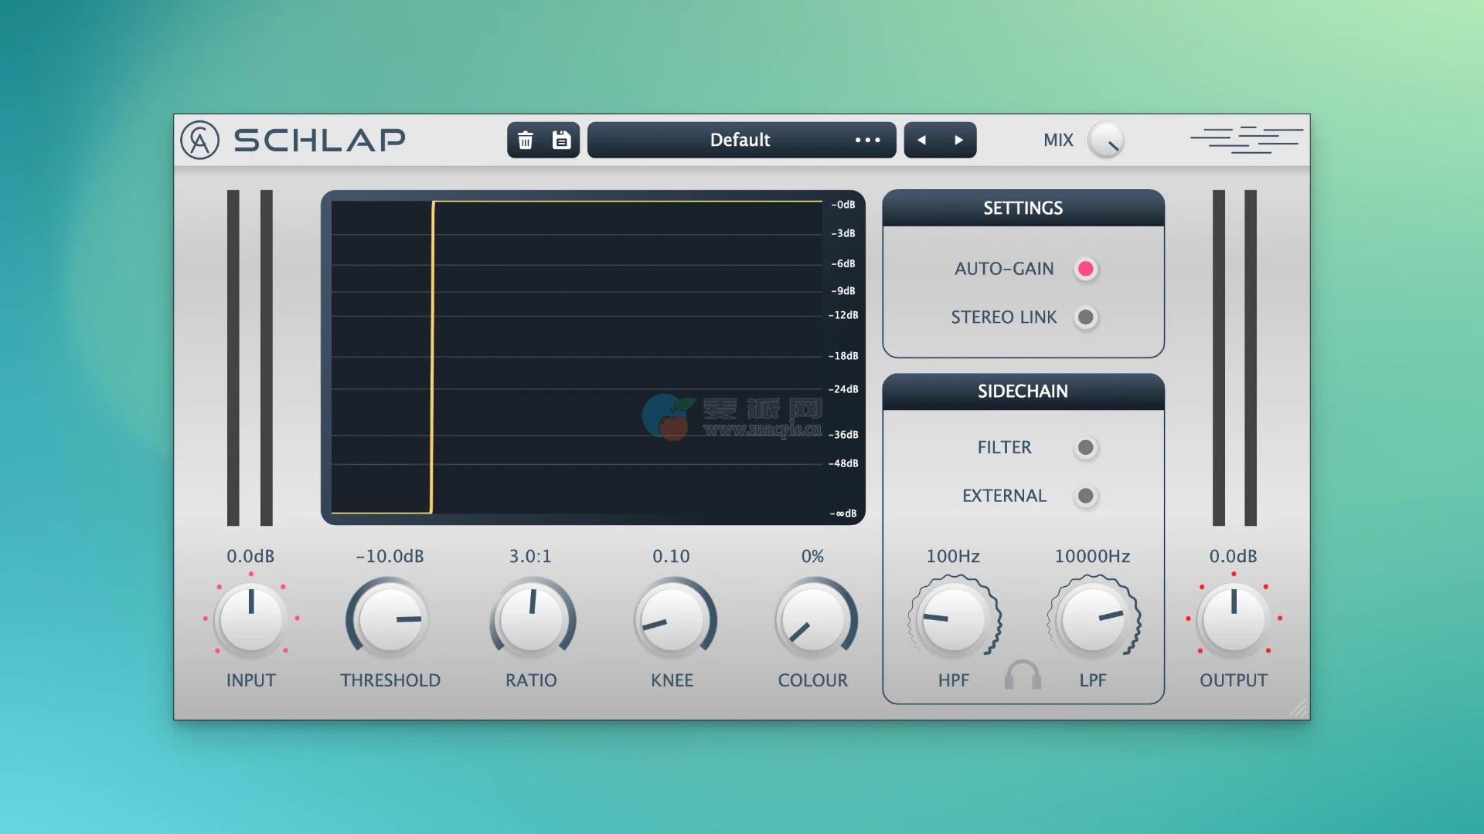The width and height of the screenshot is (1484, 834).
Task: Click the 3.0:1 ratio value label
Action: coord(530,556)
